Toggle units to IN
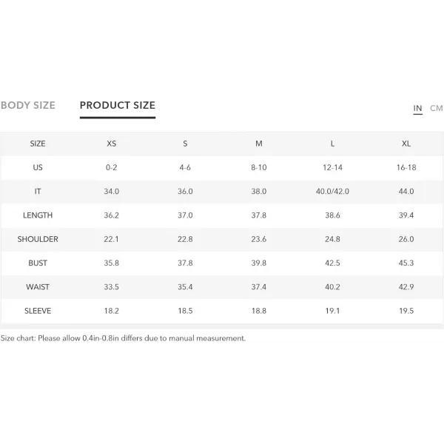Image resolution: width=444 pixels, height=444 pixels. (417, 108)
